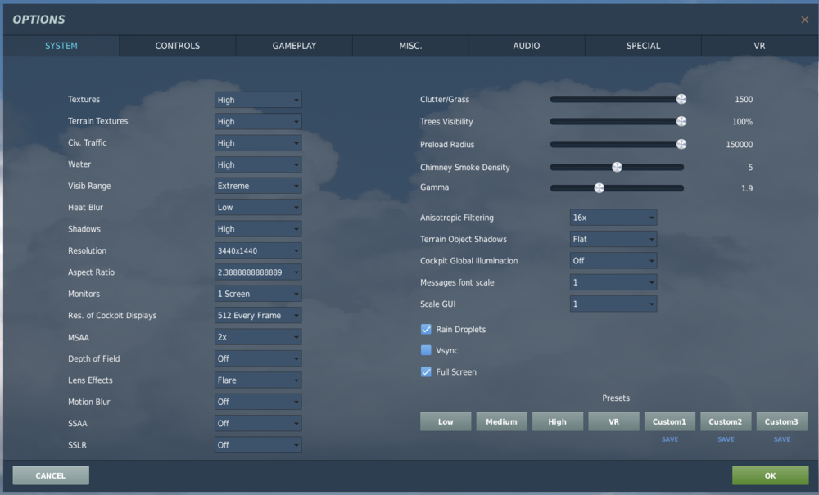Adjust the Gamma slider handle

pos(597,187)
